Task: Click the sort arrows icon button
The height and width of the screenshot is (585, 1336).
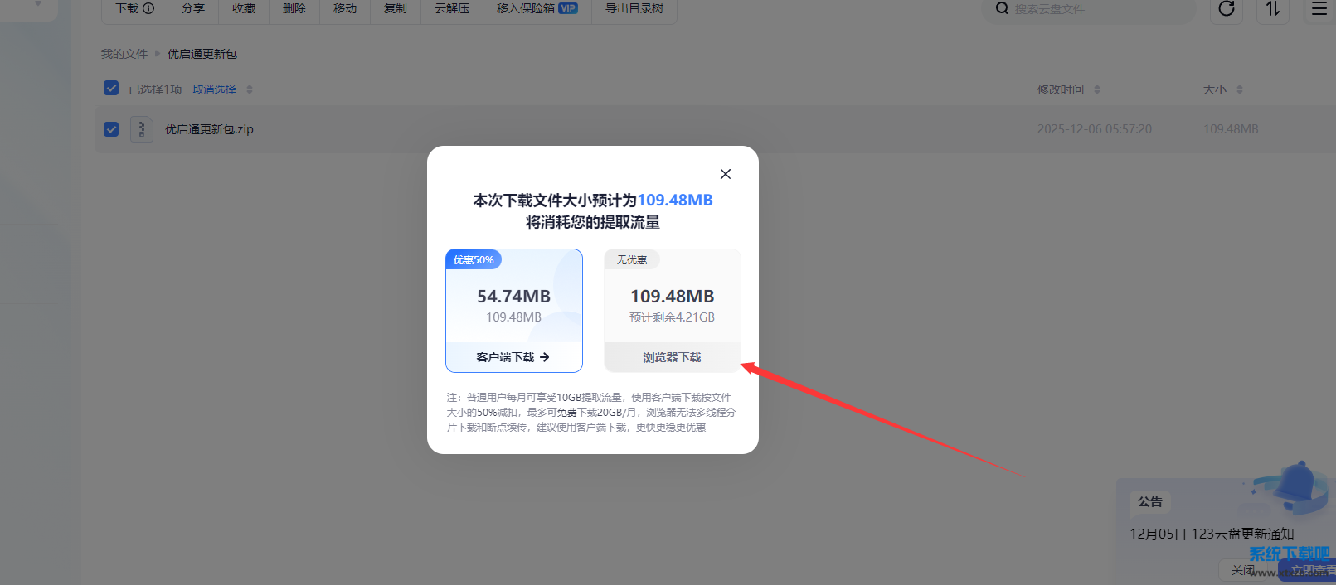Action: pos(1273,8)
